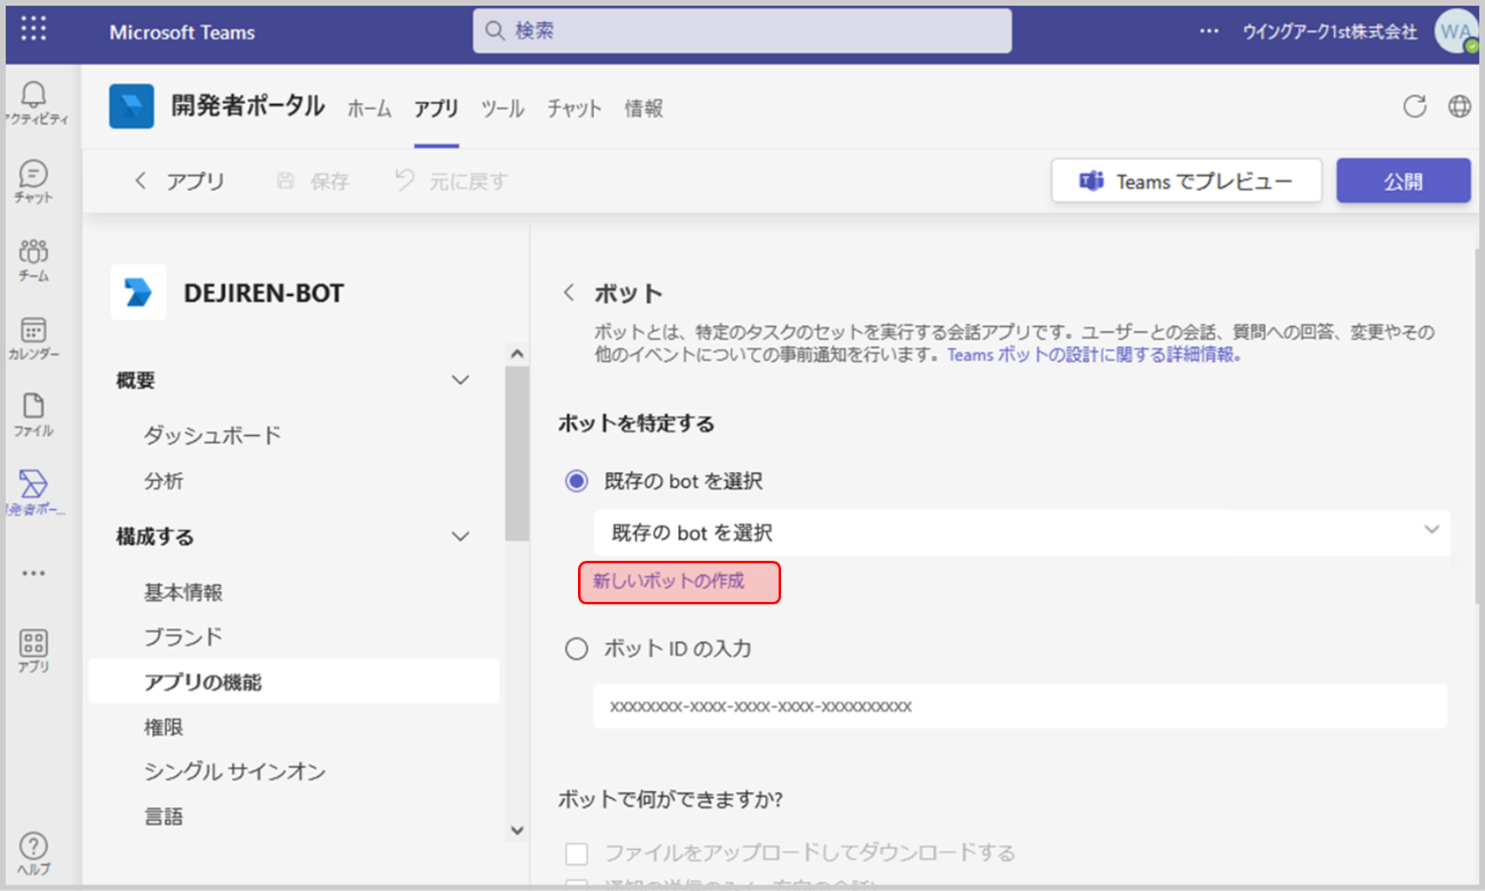Select the 'ボット ID の入力' radio button
The image size is (1485, 891).
[576, 649]
